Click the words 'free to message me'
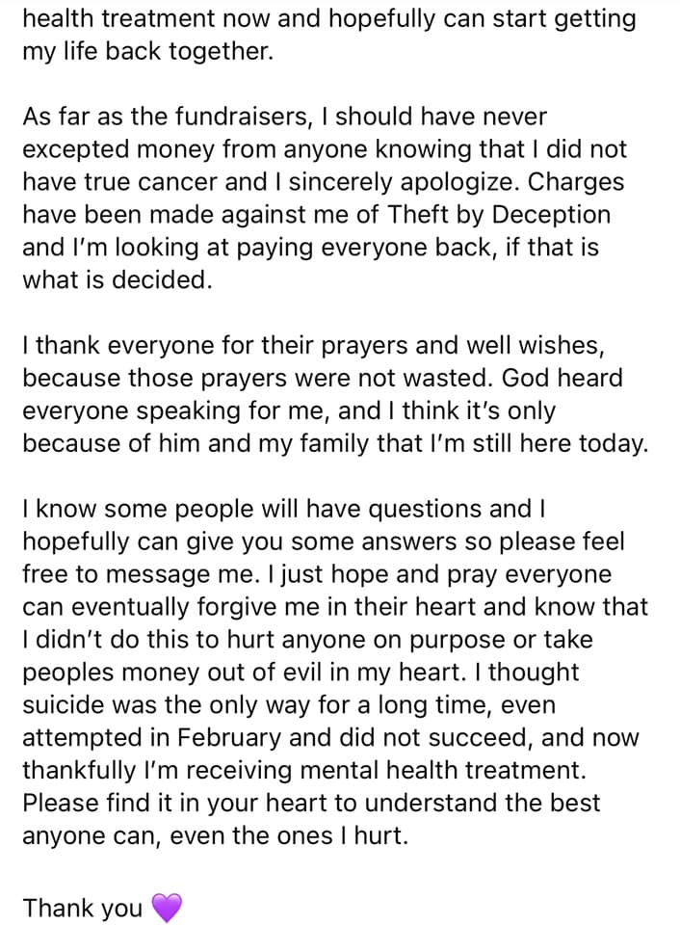 139,574
